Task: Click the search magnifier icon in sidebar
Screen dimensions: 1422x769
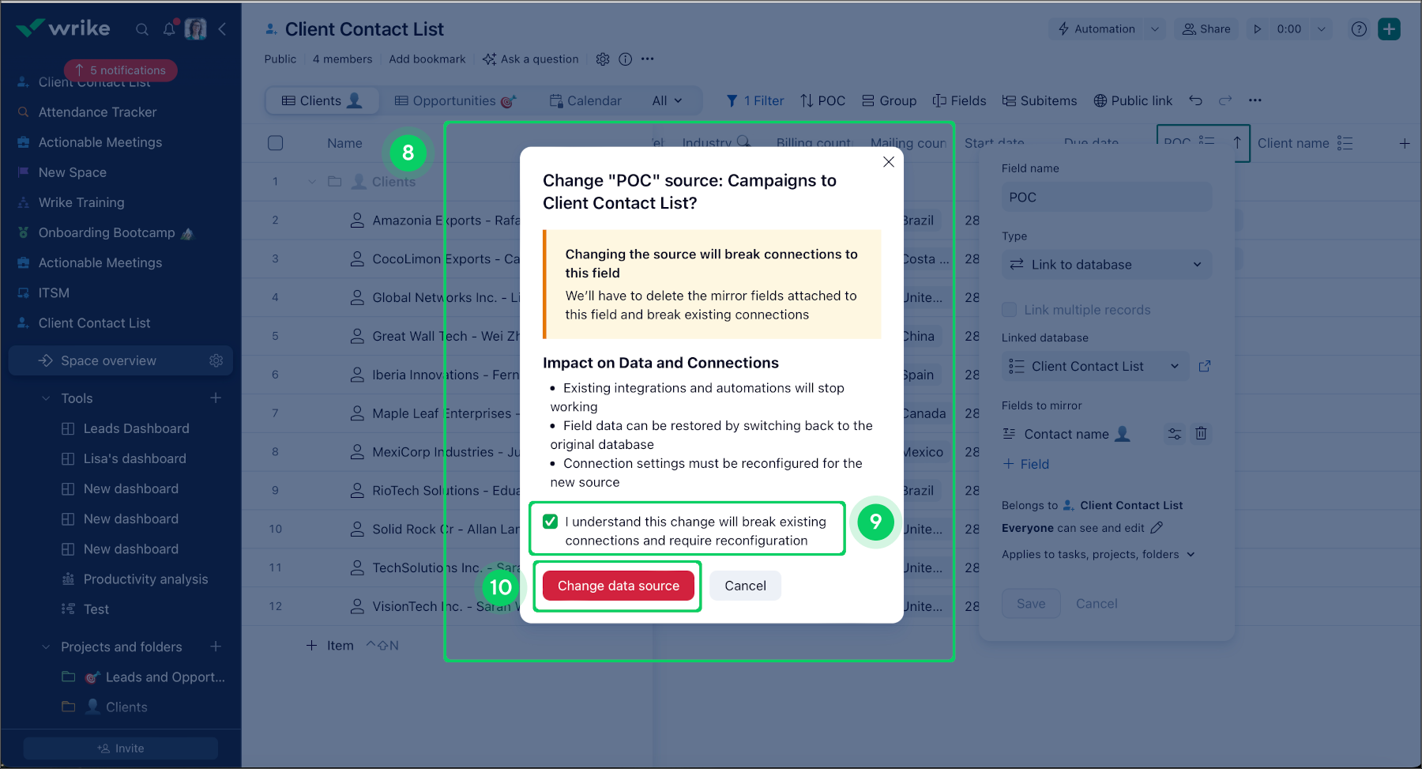Action: pos(142,29)
